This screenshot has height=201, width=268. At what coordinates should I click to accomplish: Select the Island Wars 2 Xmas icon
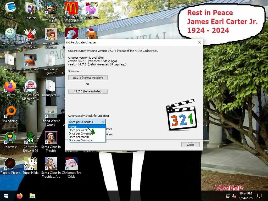pyautogui.click(x=51, y=116)
